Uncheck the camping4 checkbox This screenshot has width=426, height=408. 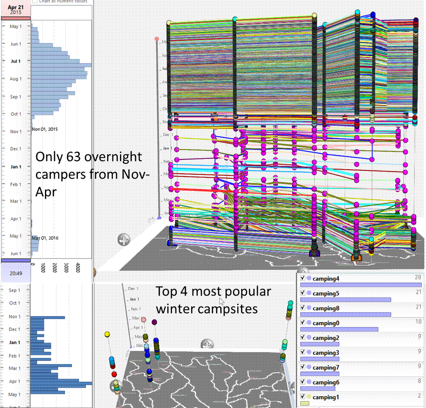[303, 278]
